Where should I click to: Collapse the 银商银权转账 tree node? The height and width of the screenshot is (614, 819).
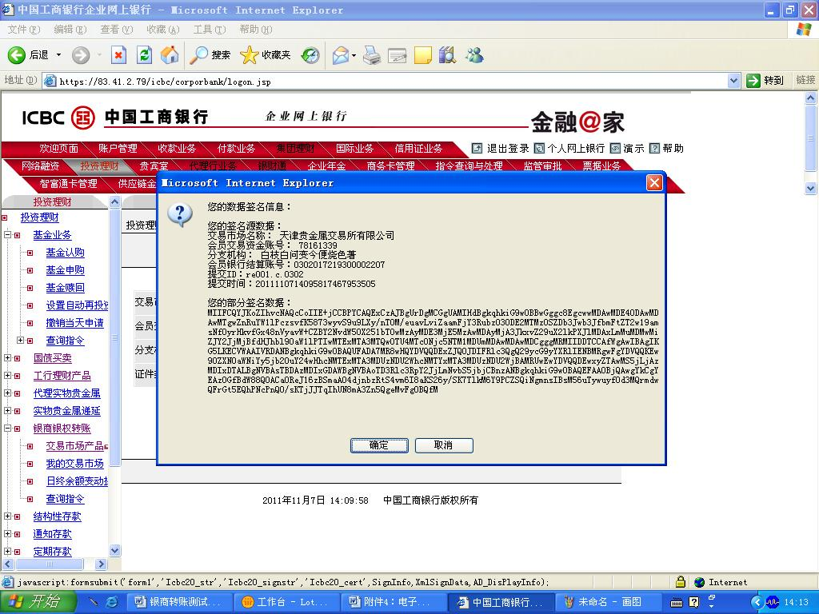click(x=8, y=429)
